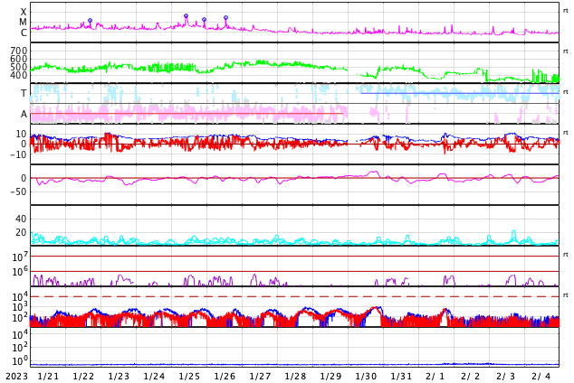Click "rt" beside the dashed 10^4 panel

566,295
